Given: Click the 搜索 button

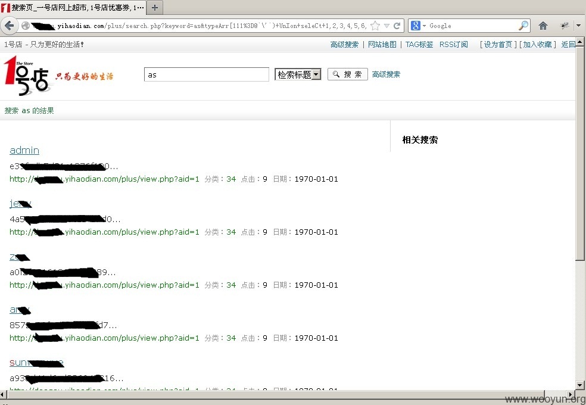Looking at the screenshot, I should click(348, 74).
